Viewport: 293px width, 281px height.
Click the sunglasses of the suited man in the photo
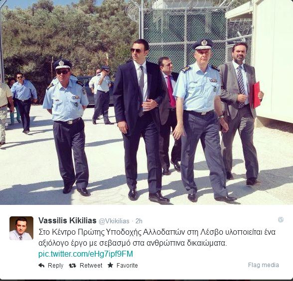tap(136, 51)
